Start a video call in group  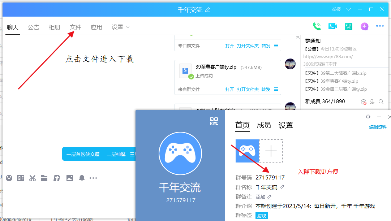coord(333,26)
